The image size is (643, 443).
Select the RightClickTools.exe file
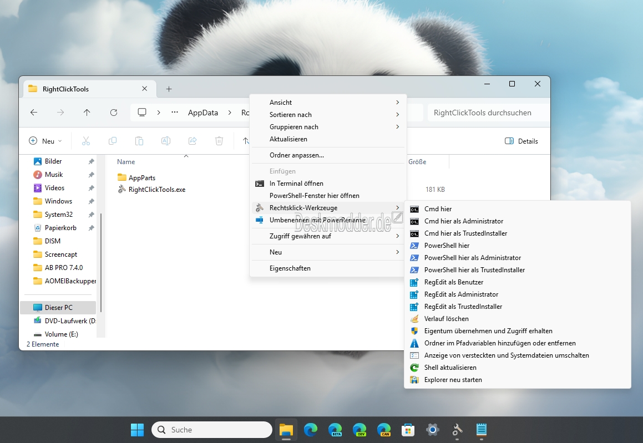coord(151,189)
